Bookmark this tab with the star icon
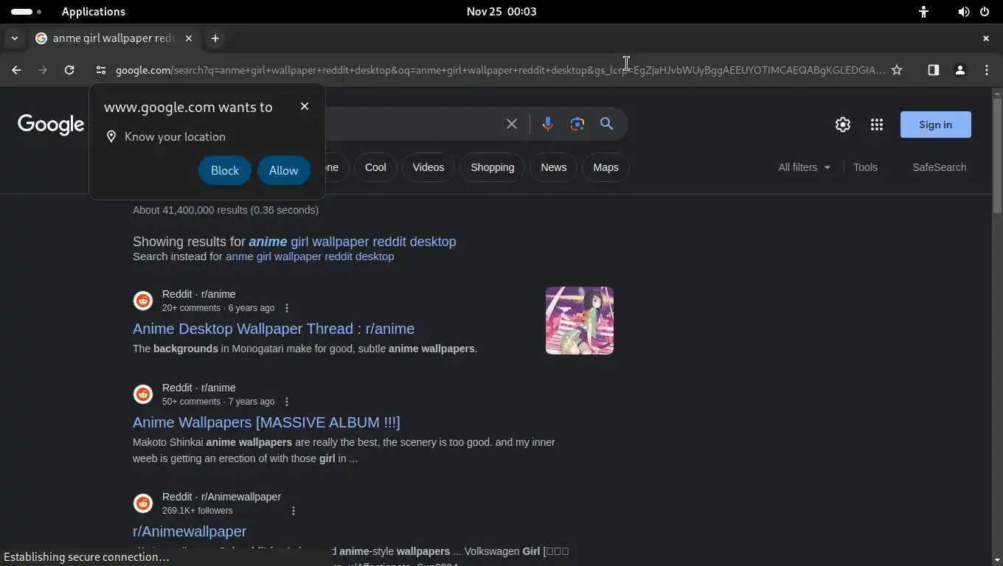Viewport: 1003px width, 566px height. click(x=897, y=70)
